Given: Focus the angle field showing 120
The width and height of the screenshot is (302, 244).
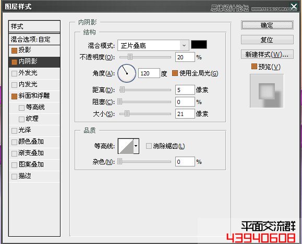Looking at the screenshot, I should coord(149,73).
